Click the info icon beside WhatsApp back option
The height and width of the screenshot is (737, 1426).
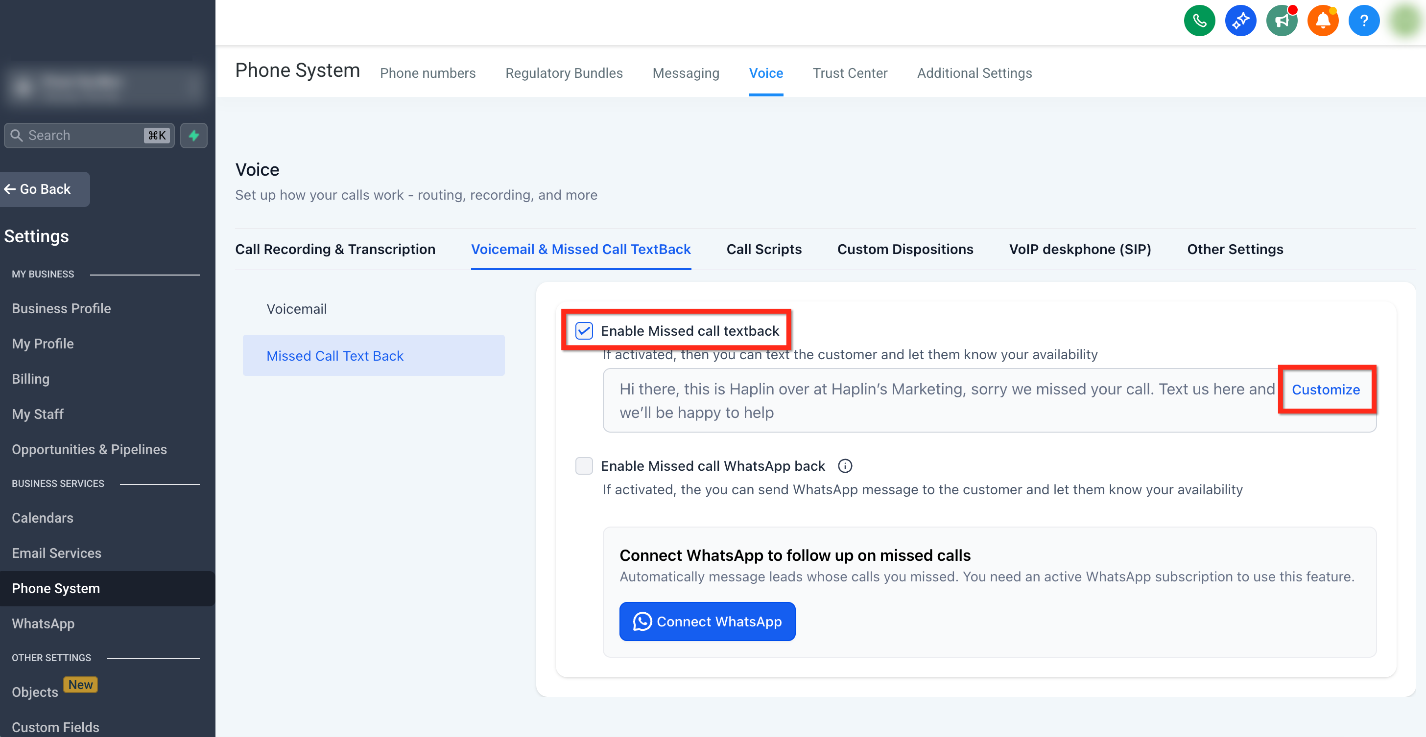coord(845,466)
